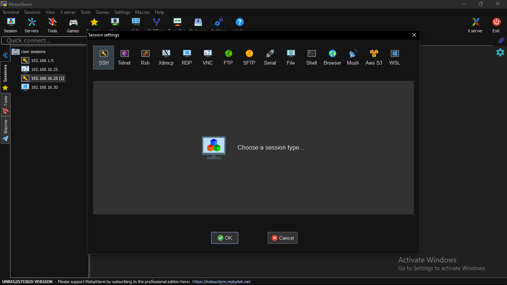Open the Games menu in menu bar
The image size is (507, 285).
pos(102,12)
